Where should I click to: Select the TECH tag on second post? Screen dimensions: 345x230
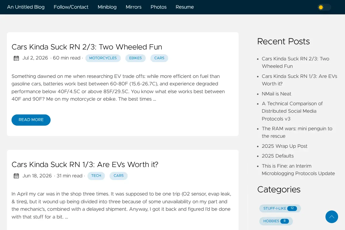point(96,176)
